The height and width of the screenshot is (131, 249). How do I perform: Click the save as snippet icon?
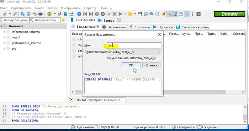click(x=145, y=14)
